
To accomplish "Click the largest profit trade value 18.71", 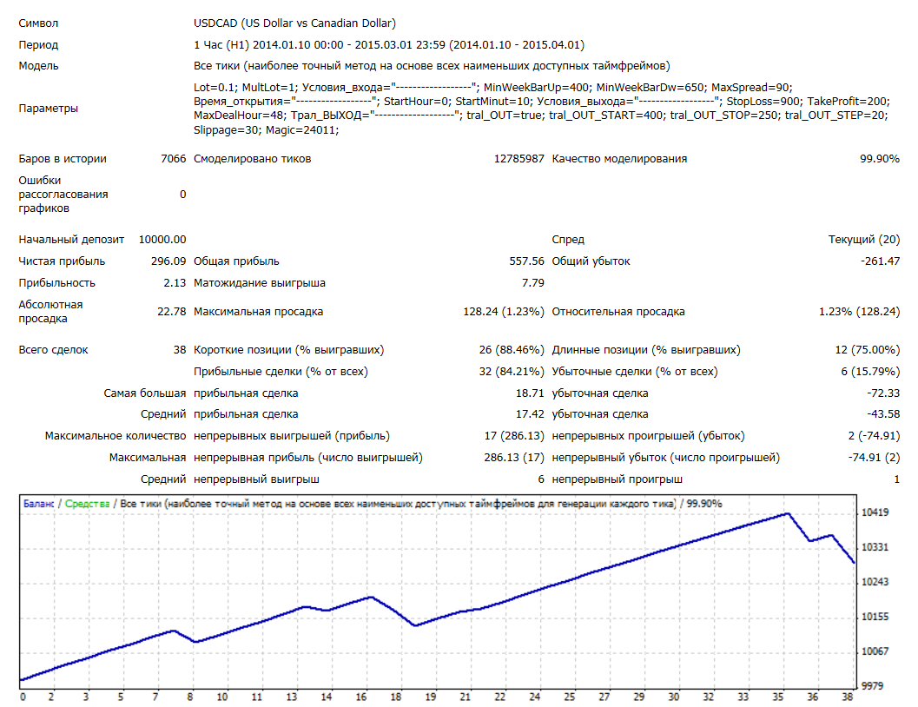I will (x=530, y=393).
